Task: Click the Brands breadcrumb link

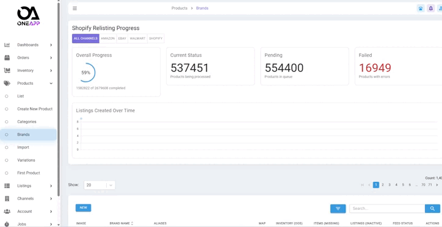Action: coord(202,8)
